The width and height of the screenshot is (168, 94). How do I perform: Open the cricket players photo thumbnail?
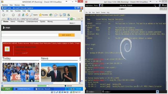tap(21, 72)
